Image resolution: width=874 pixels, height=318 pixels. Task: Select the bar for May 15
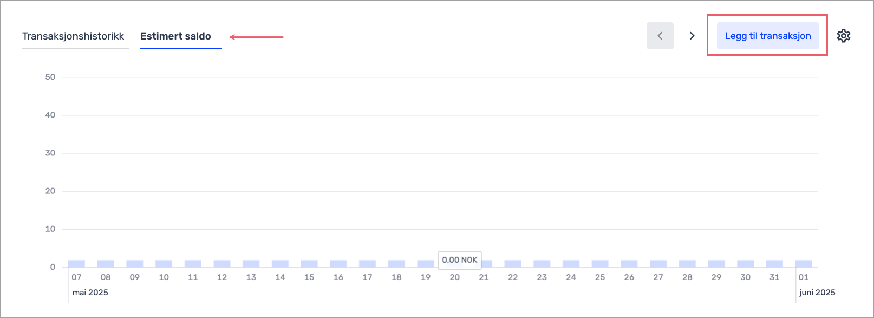[x=309, y=264]
